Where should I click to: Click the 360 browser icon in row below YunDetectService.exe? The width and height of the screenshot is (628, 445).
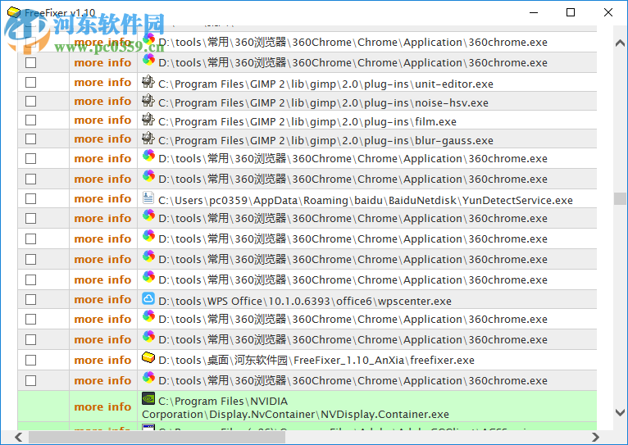point(148,216)
